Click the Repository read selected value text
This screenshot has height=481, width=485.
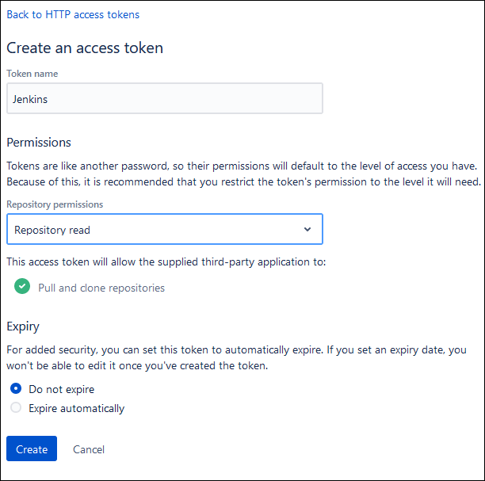pos(52,230)
